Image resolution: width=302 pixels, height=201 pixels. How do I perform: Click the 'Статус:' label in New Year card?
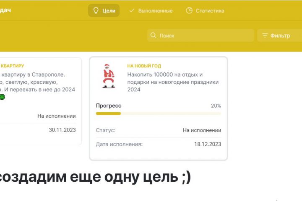click(106, 130)
